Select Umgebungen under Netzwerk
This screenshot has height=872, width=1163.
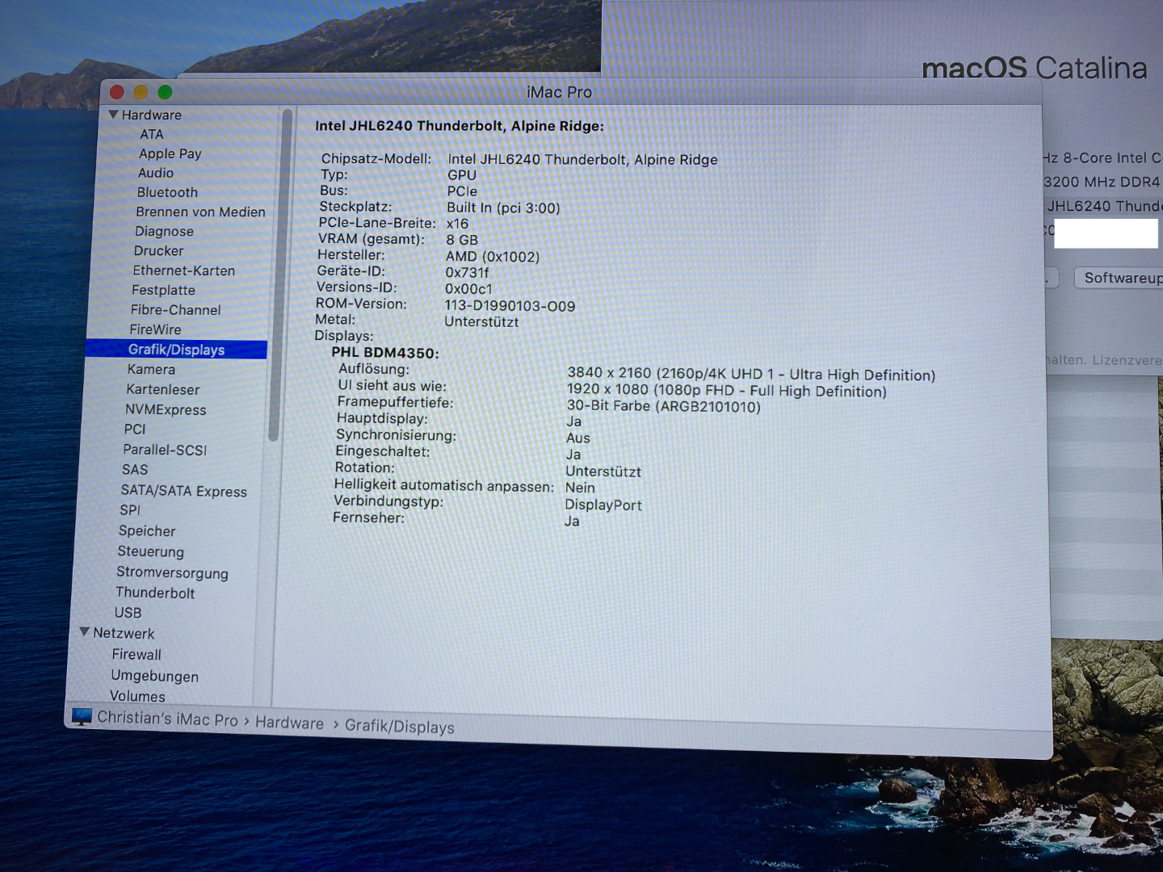pyautogui.click(x=154, y=676)
